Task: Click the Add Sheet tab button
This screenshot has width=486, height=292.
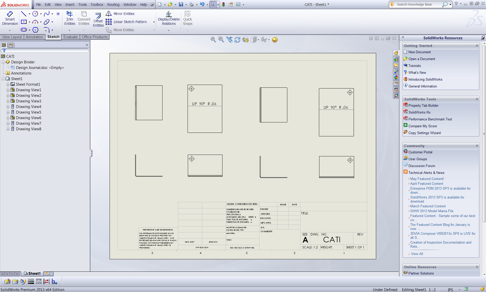Action: coord(48,273)
